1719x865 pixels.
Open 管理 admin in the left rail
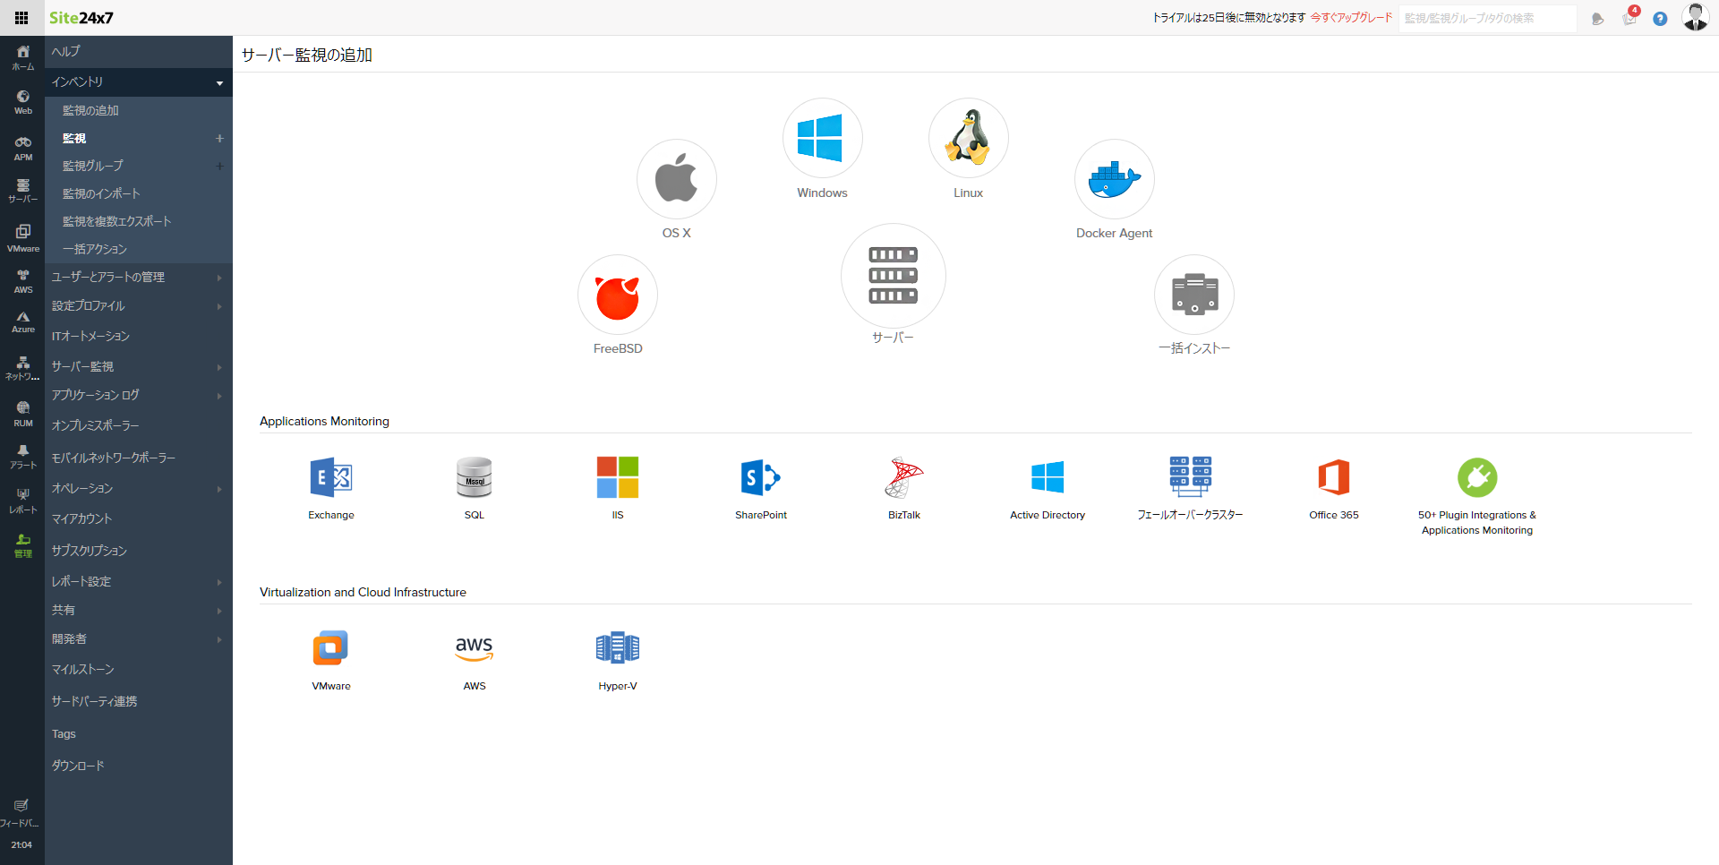click(x=22, y=545)
